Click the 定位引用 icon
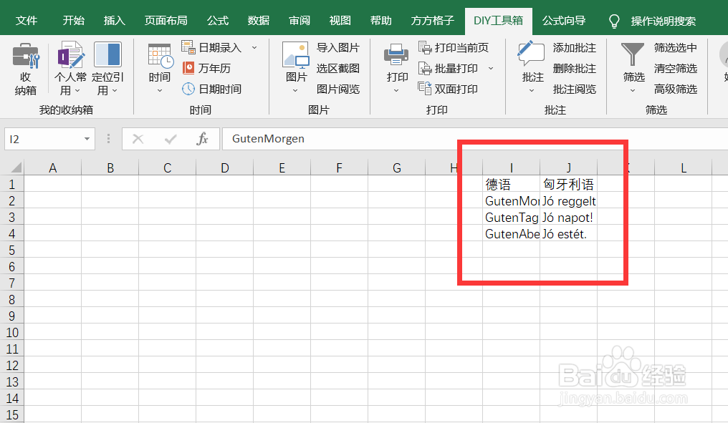 [107, 55]
